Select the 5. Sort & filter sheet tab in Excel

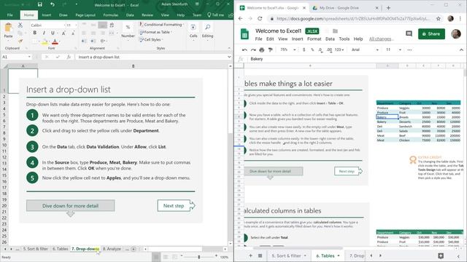click(x=36, y=249)
